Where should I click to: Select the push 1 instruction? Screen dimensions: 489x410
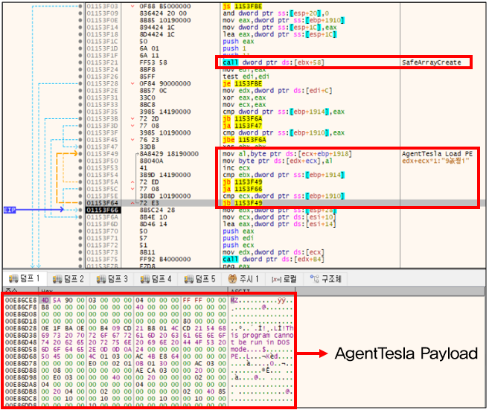pyautogui.click(x=234, y=48)
